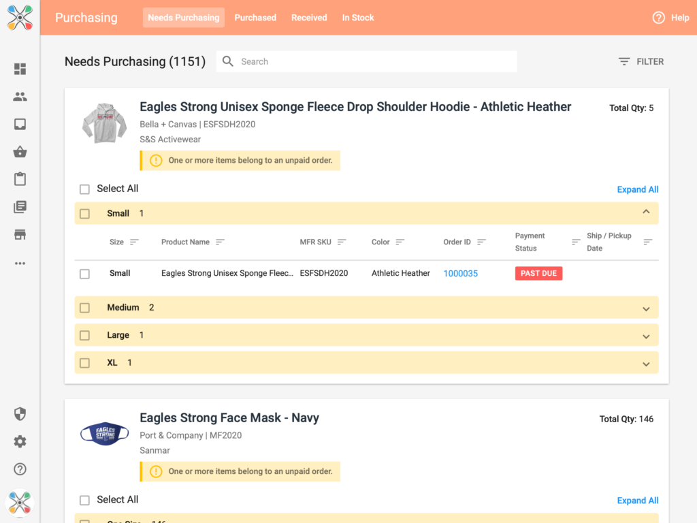
Task: Click the navy face mask thumbnail
Action: tap(104, 433)
